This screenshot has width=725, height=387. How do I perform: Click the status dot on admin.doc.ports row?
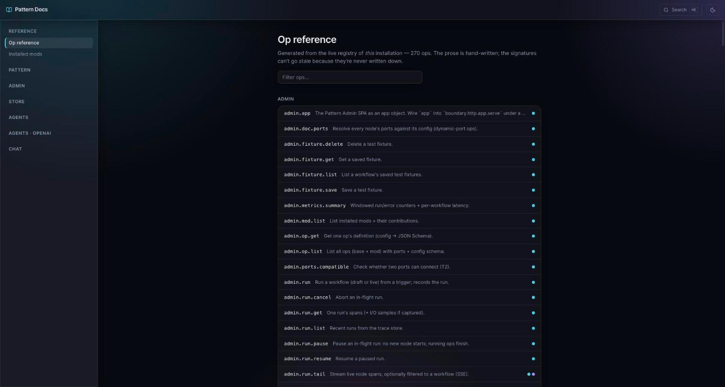[533, 129]
